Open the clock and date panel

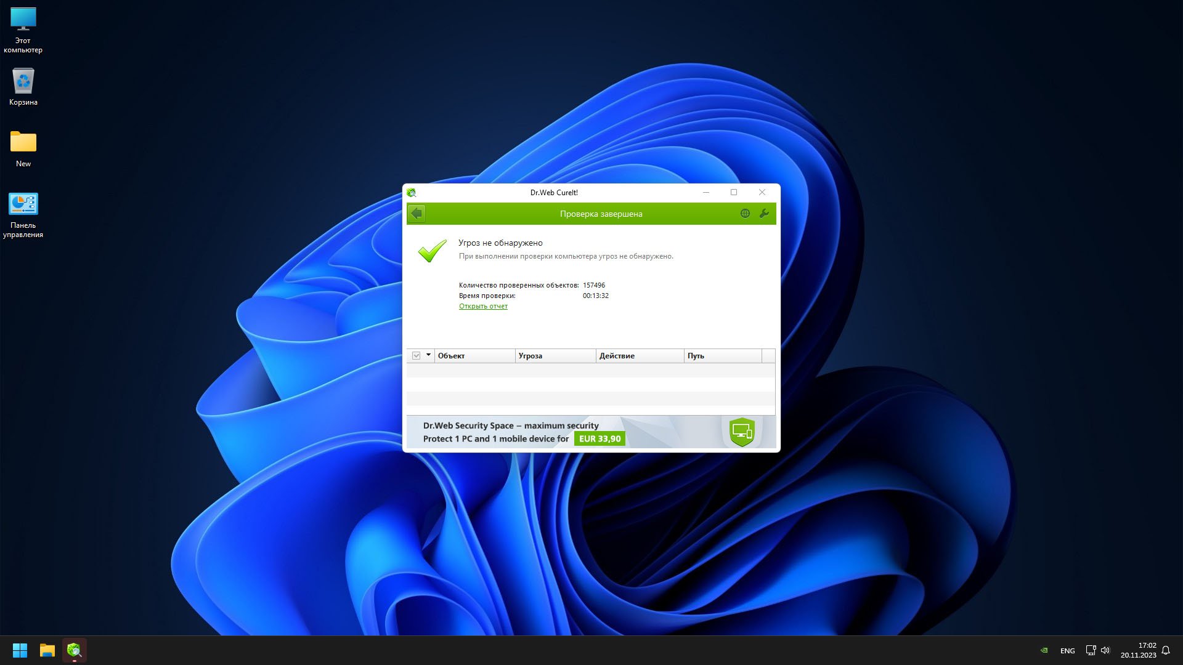pos(1138,650)
